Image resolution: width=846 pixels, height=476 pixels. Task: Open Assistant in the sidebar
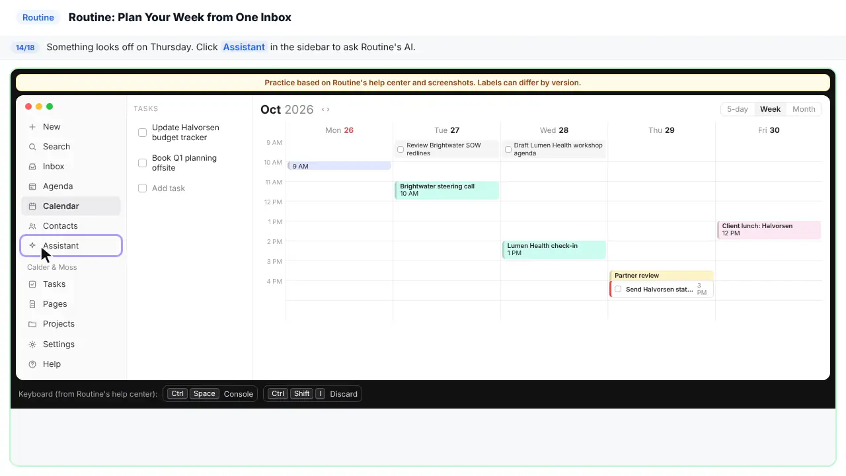click(x=71, y=246)
